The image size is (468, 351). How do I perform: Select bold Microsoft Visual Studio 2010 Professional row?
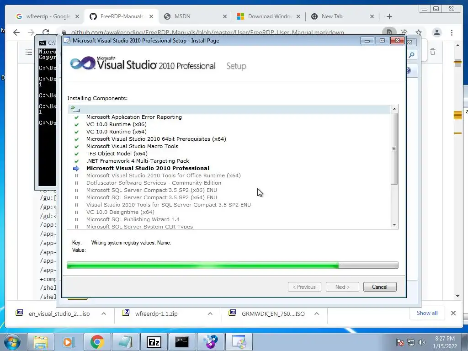tap(148, 168)
